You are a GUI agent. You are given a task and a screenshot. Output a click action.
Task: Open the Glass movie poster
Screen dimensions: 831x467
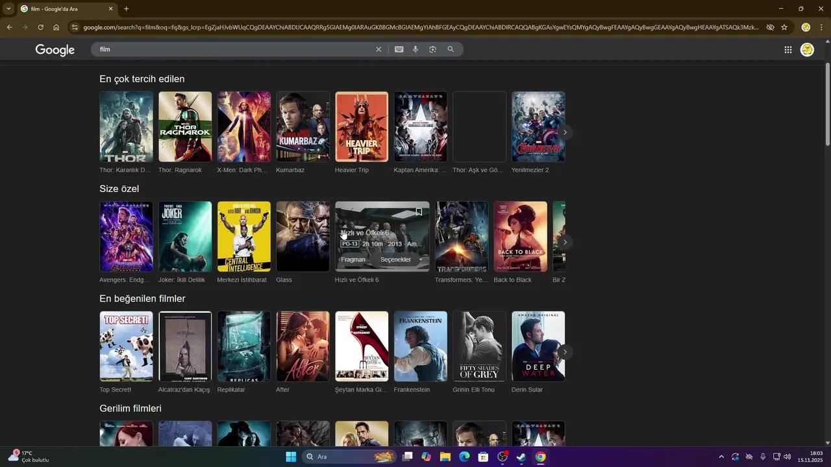(x=303, y=236)
